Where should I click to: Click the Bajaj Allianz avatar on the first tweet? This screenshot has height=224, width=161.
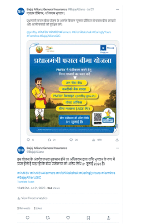pyautogui.click(x=21, y=11)
